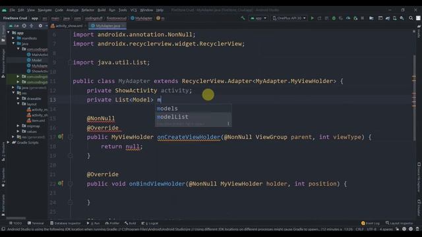Open the Refactor menu
This screenshot has width=422, height=237.
tap(88, 10)
